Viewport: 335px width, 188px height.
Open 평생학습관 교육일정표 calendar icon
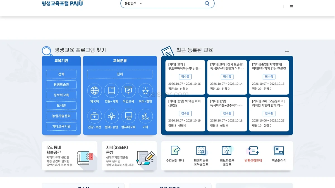[x=201, y=150]
